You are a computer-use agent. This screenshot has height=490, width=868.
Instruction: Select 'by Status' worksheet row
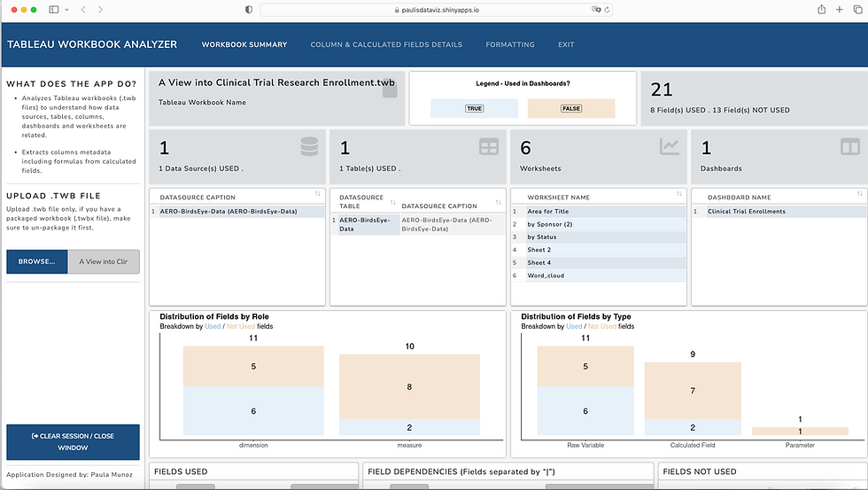[599, 237]
